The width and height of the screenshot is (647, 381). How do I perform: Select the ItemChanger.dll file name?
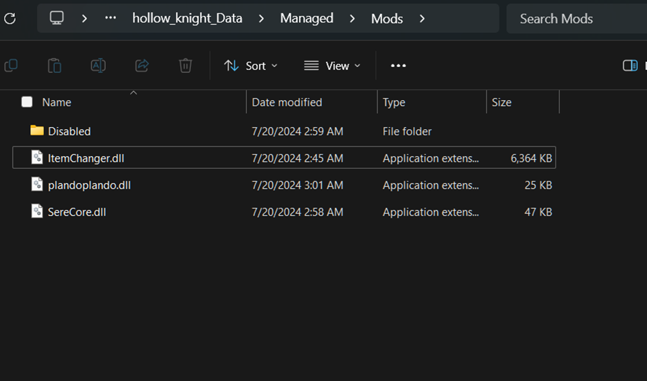point(86,158)
